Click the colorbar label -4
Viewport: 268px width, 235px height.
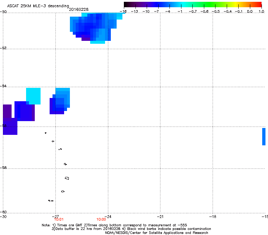[168, 12]
